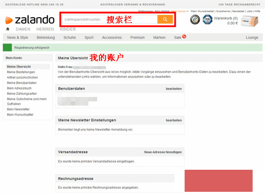Click the Versandadresse heading
Viewport: 265px width, 194px height.
coord(73,152)
